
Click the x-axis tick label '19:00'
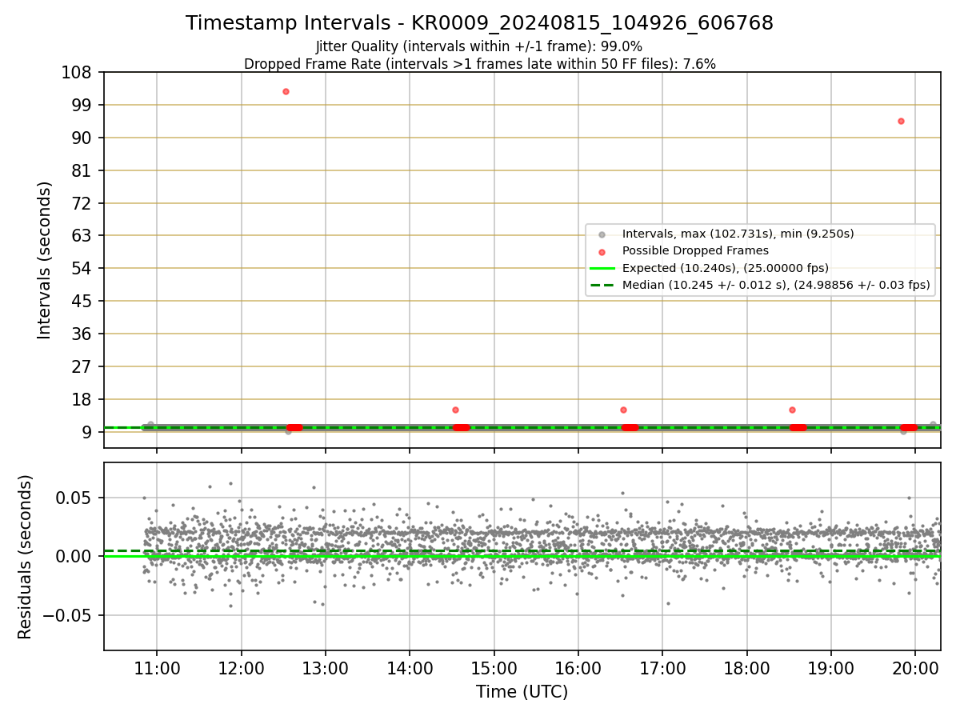click(x=830, y=669)
